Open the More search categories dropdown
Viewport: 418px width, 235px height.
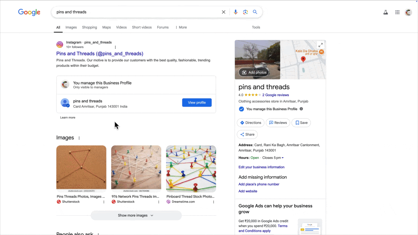[181, 27]
